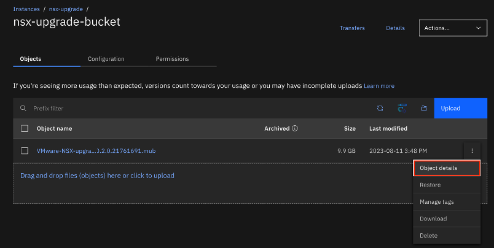This screenshot has height=248, width=494.
Task: Choose Download in the object menu
Action: tap(433, 219)
